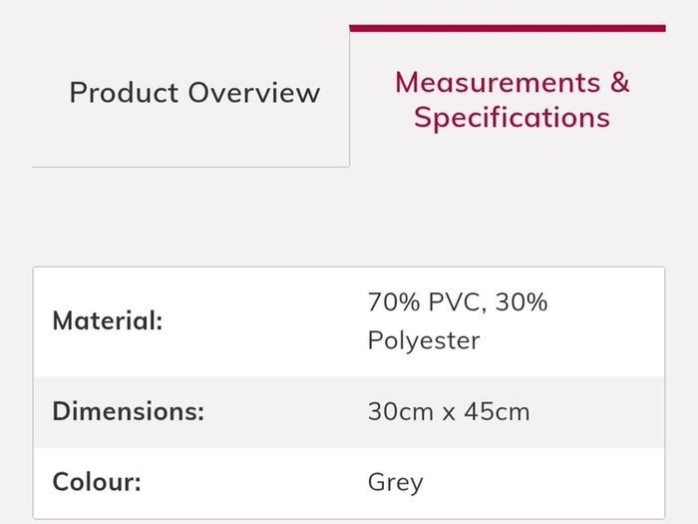Select the Grey colour value
698x524 pixels.
point(395,483)
